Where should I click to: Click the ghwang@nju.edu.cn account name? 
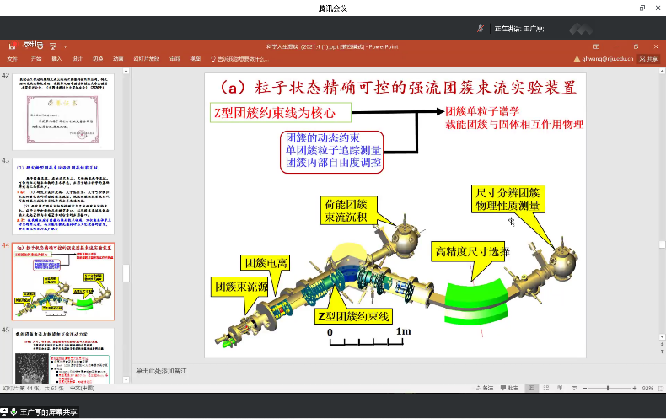click(x=603, y=59)
